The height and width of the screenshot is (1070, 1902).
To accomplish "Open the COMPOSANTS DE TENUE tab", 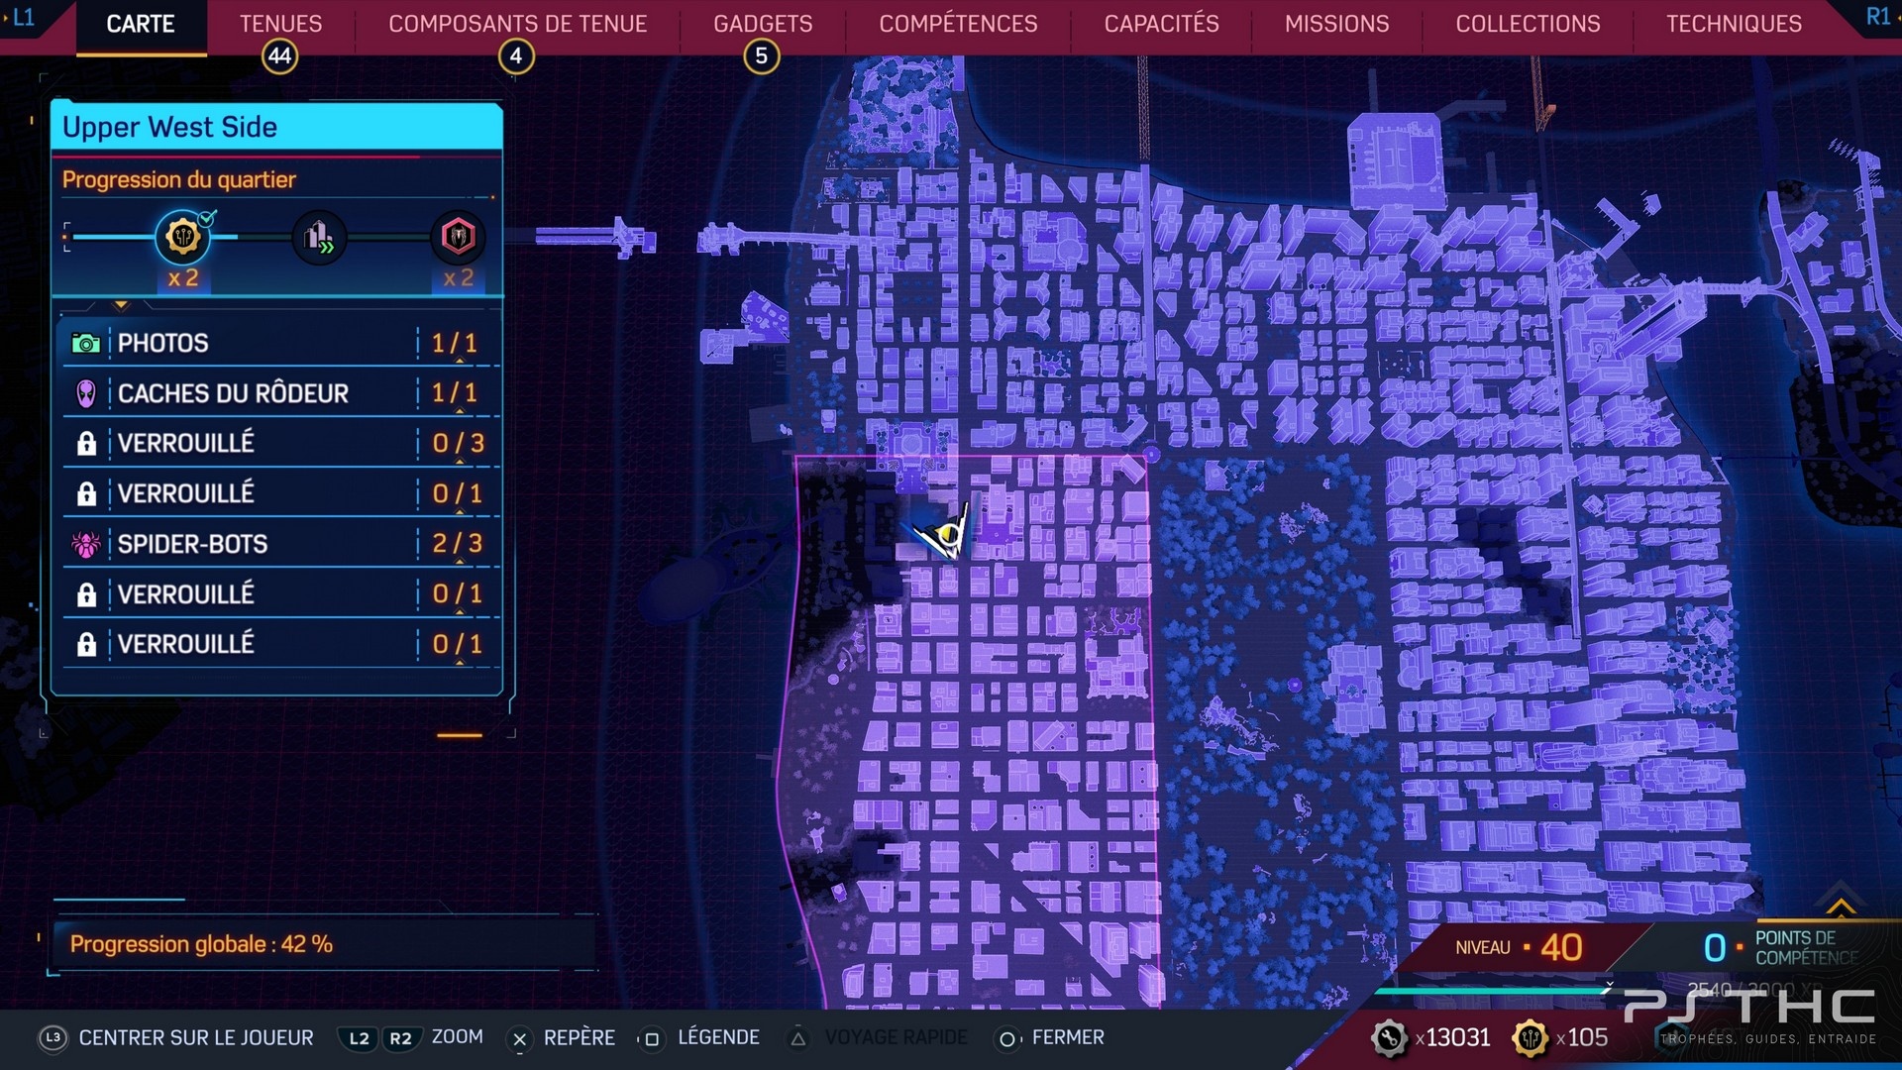I will coord(517,24).
